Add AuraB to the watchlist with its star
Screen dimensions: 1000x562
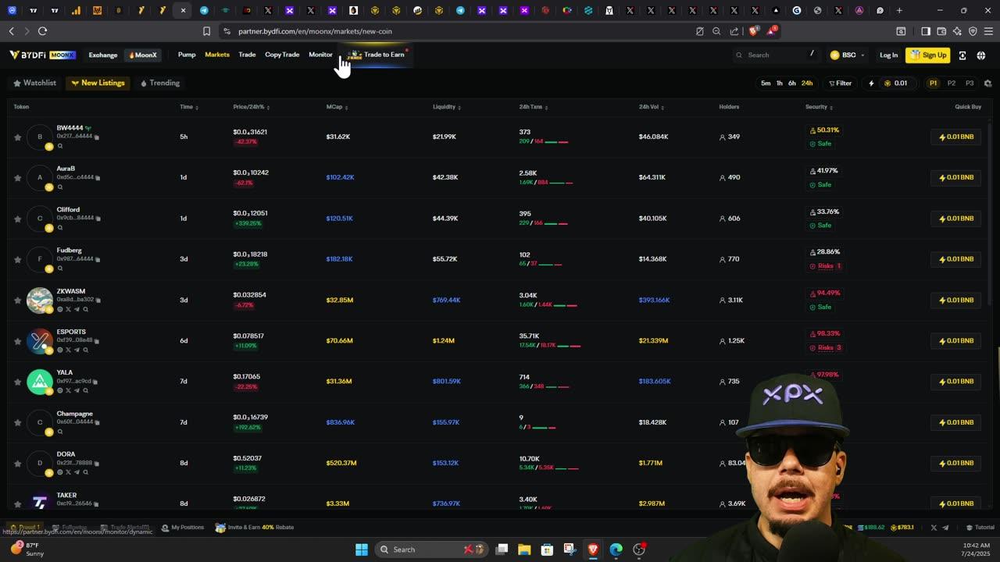(x=17, y=178)
